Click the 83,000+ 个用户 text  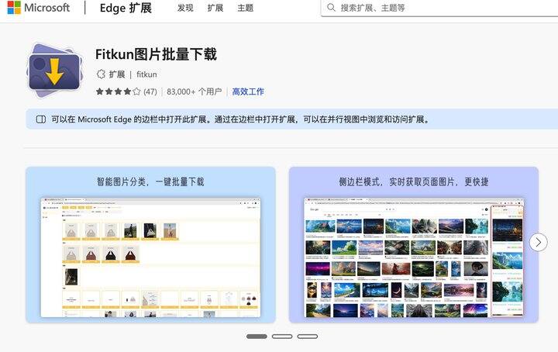(x=195, y=91)
